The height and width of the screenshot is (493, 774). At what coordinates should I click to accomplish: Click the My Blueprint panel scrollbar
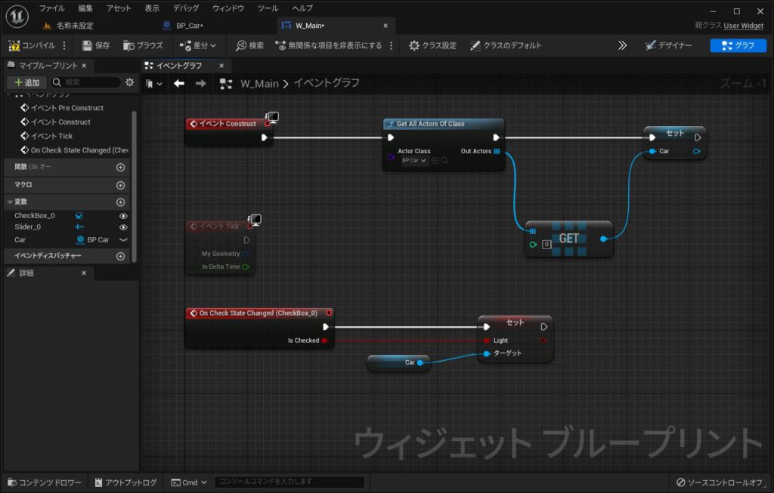point(134,186)
